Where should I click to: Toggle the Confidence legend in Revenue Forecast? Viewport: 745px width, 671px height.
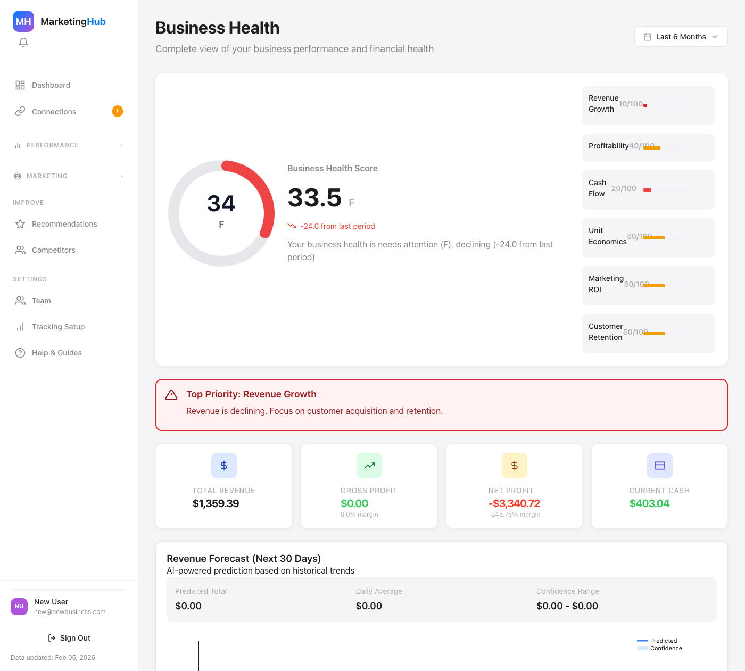666,649
